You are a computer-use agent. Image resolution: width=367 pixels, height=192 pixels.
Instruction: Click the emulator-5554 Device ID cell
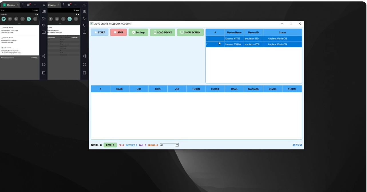253,39
